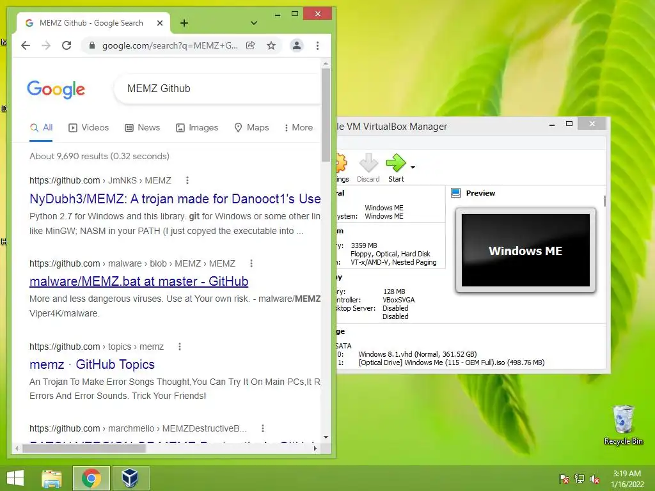The width and height of the screenshot is (655, 491).
Task: Open memz GitHub Topics link
Action: coord(92,364)
